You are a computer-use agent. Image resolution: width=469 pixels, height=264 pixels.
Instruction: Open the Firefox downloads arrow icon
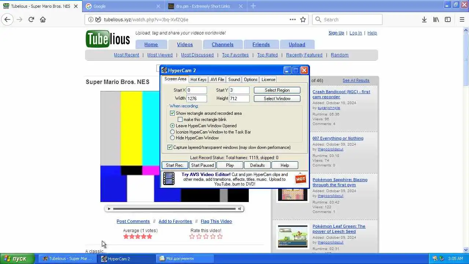424,19
